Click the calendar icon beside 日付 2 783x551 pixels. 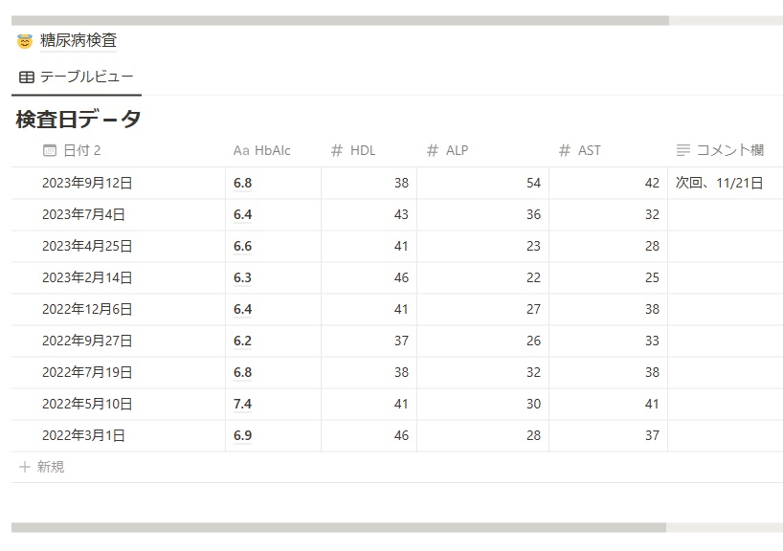tap(50, 150)
